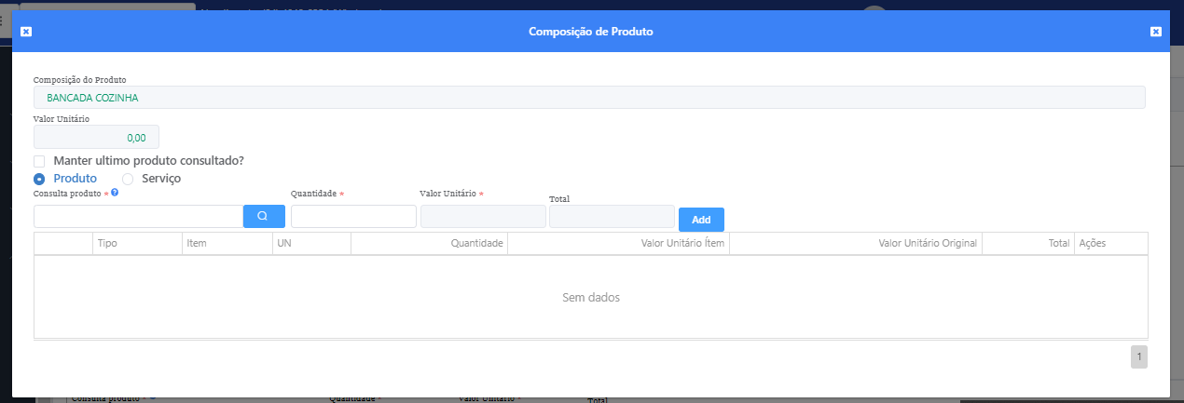
Task: Click the help icon beside Consulta produto
Action: [115, 193]
